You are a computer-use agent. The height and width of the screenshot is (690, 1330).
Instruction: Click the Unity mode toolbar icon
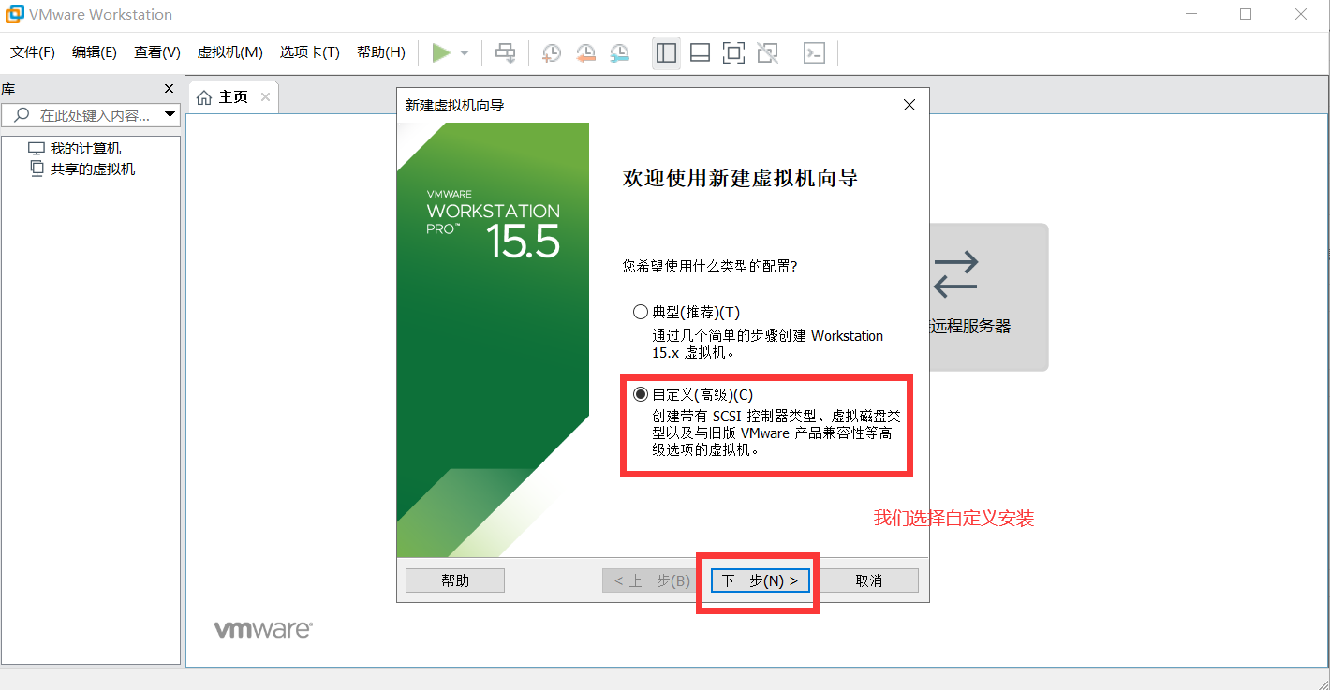(x=767, y=53)
